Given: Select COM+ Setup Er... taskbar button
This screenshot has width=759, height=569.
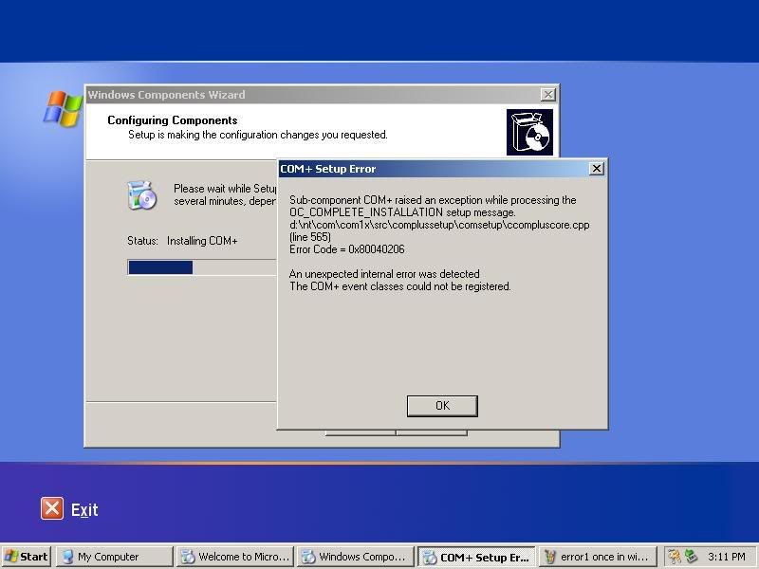Looking at the screenshot, I should (476, 557).
